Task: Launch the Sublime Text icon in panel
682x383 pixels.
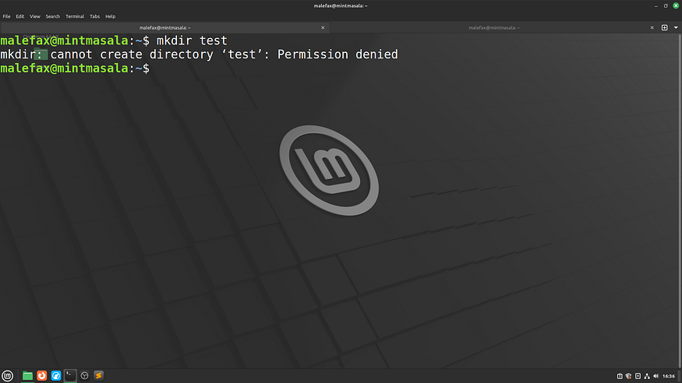Action: click(x=99, y=376)
